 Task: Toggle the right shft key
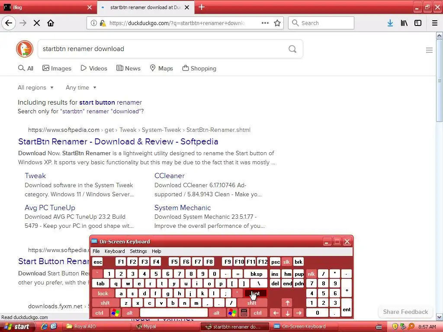coord(252,303)
